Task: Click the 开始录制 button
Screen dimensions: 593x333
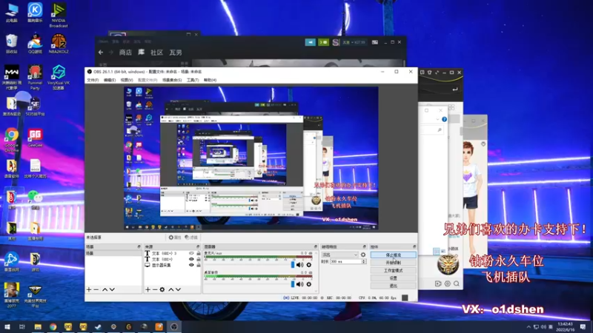Action: coord(394,263)
